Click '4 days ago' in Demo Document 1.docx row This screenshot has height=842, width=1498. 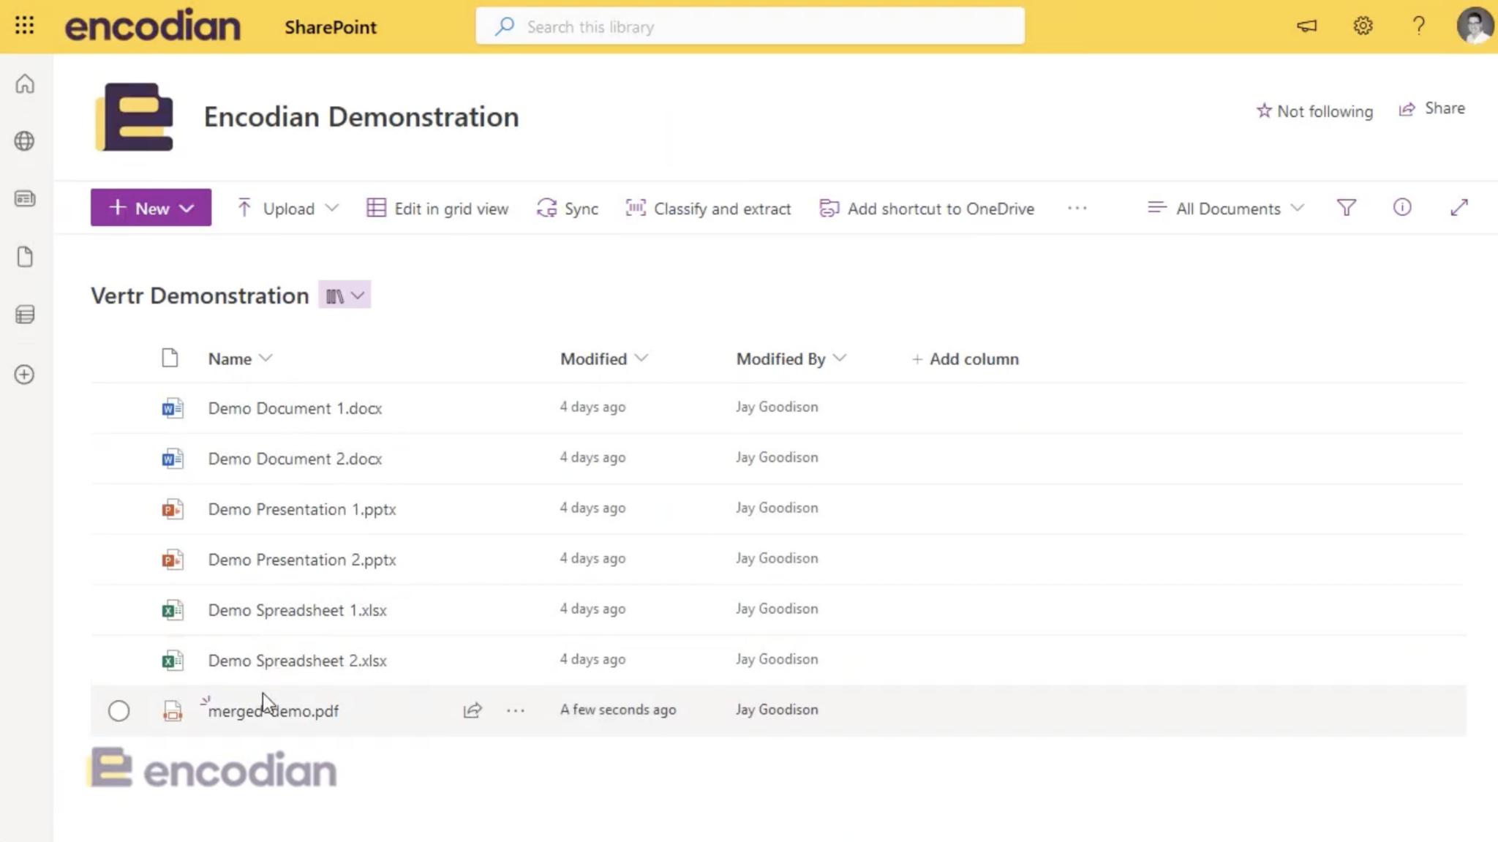coord(592,407)
